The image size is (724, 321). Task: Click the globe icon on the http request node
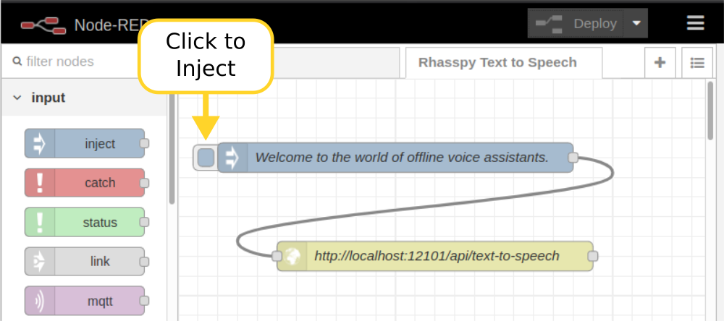click(292, 256)
